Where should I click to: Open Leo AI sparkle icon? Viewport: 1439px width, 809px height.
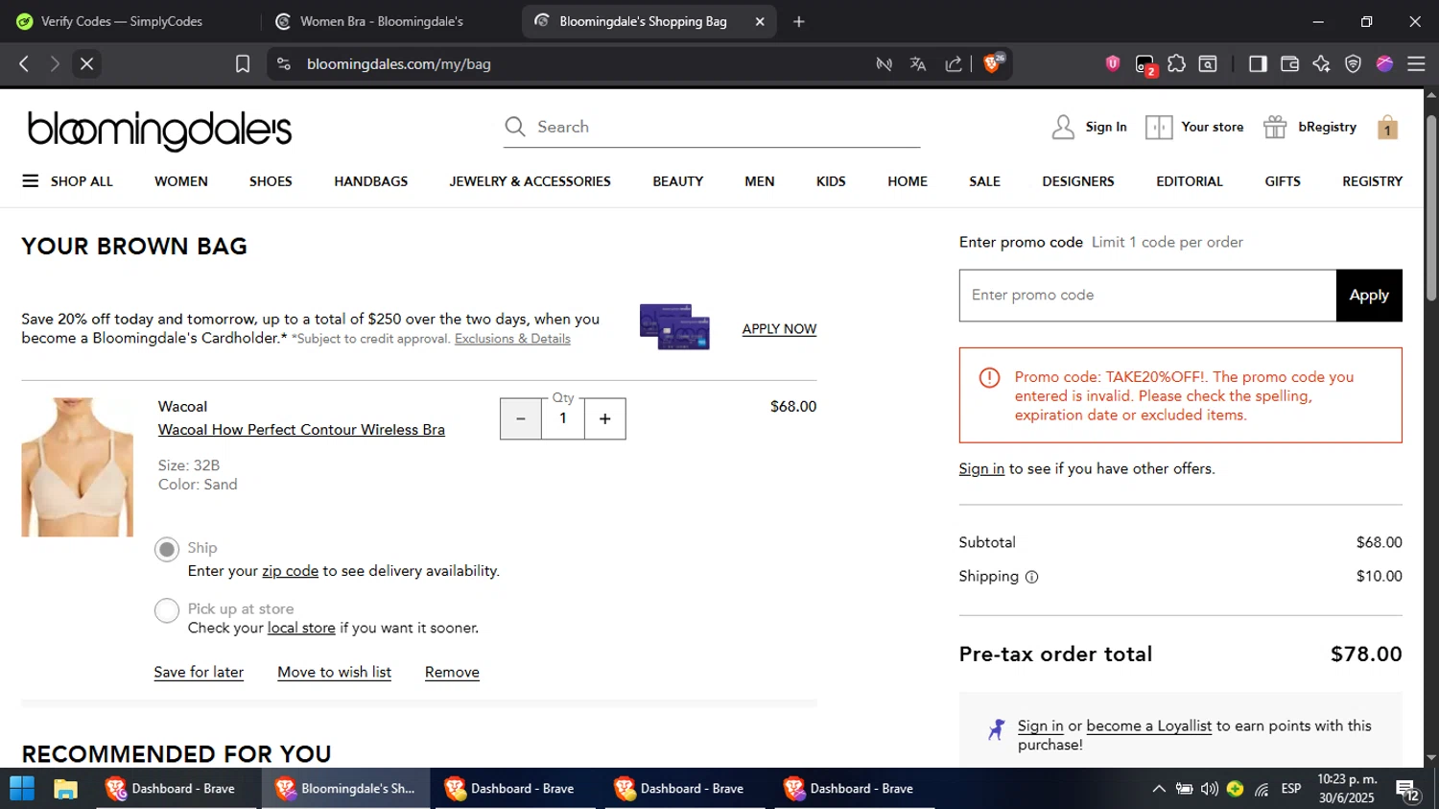1321,64
